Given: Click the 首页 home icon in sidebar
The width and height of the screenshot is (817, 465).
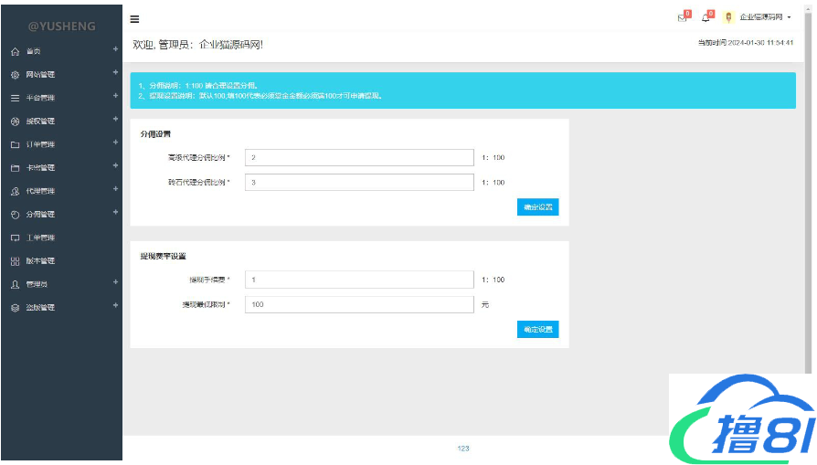Looking at the screenshot, I should (x=15, y=51).
